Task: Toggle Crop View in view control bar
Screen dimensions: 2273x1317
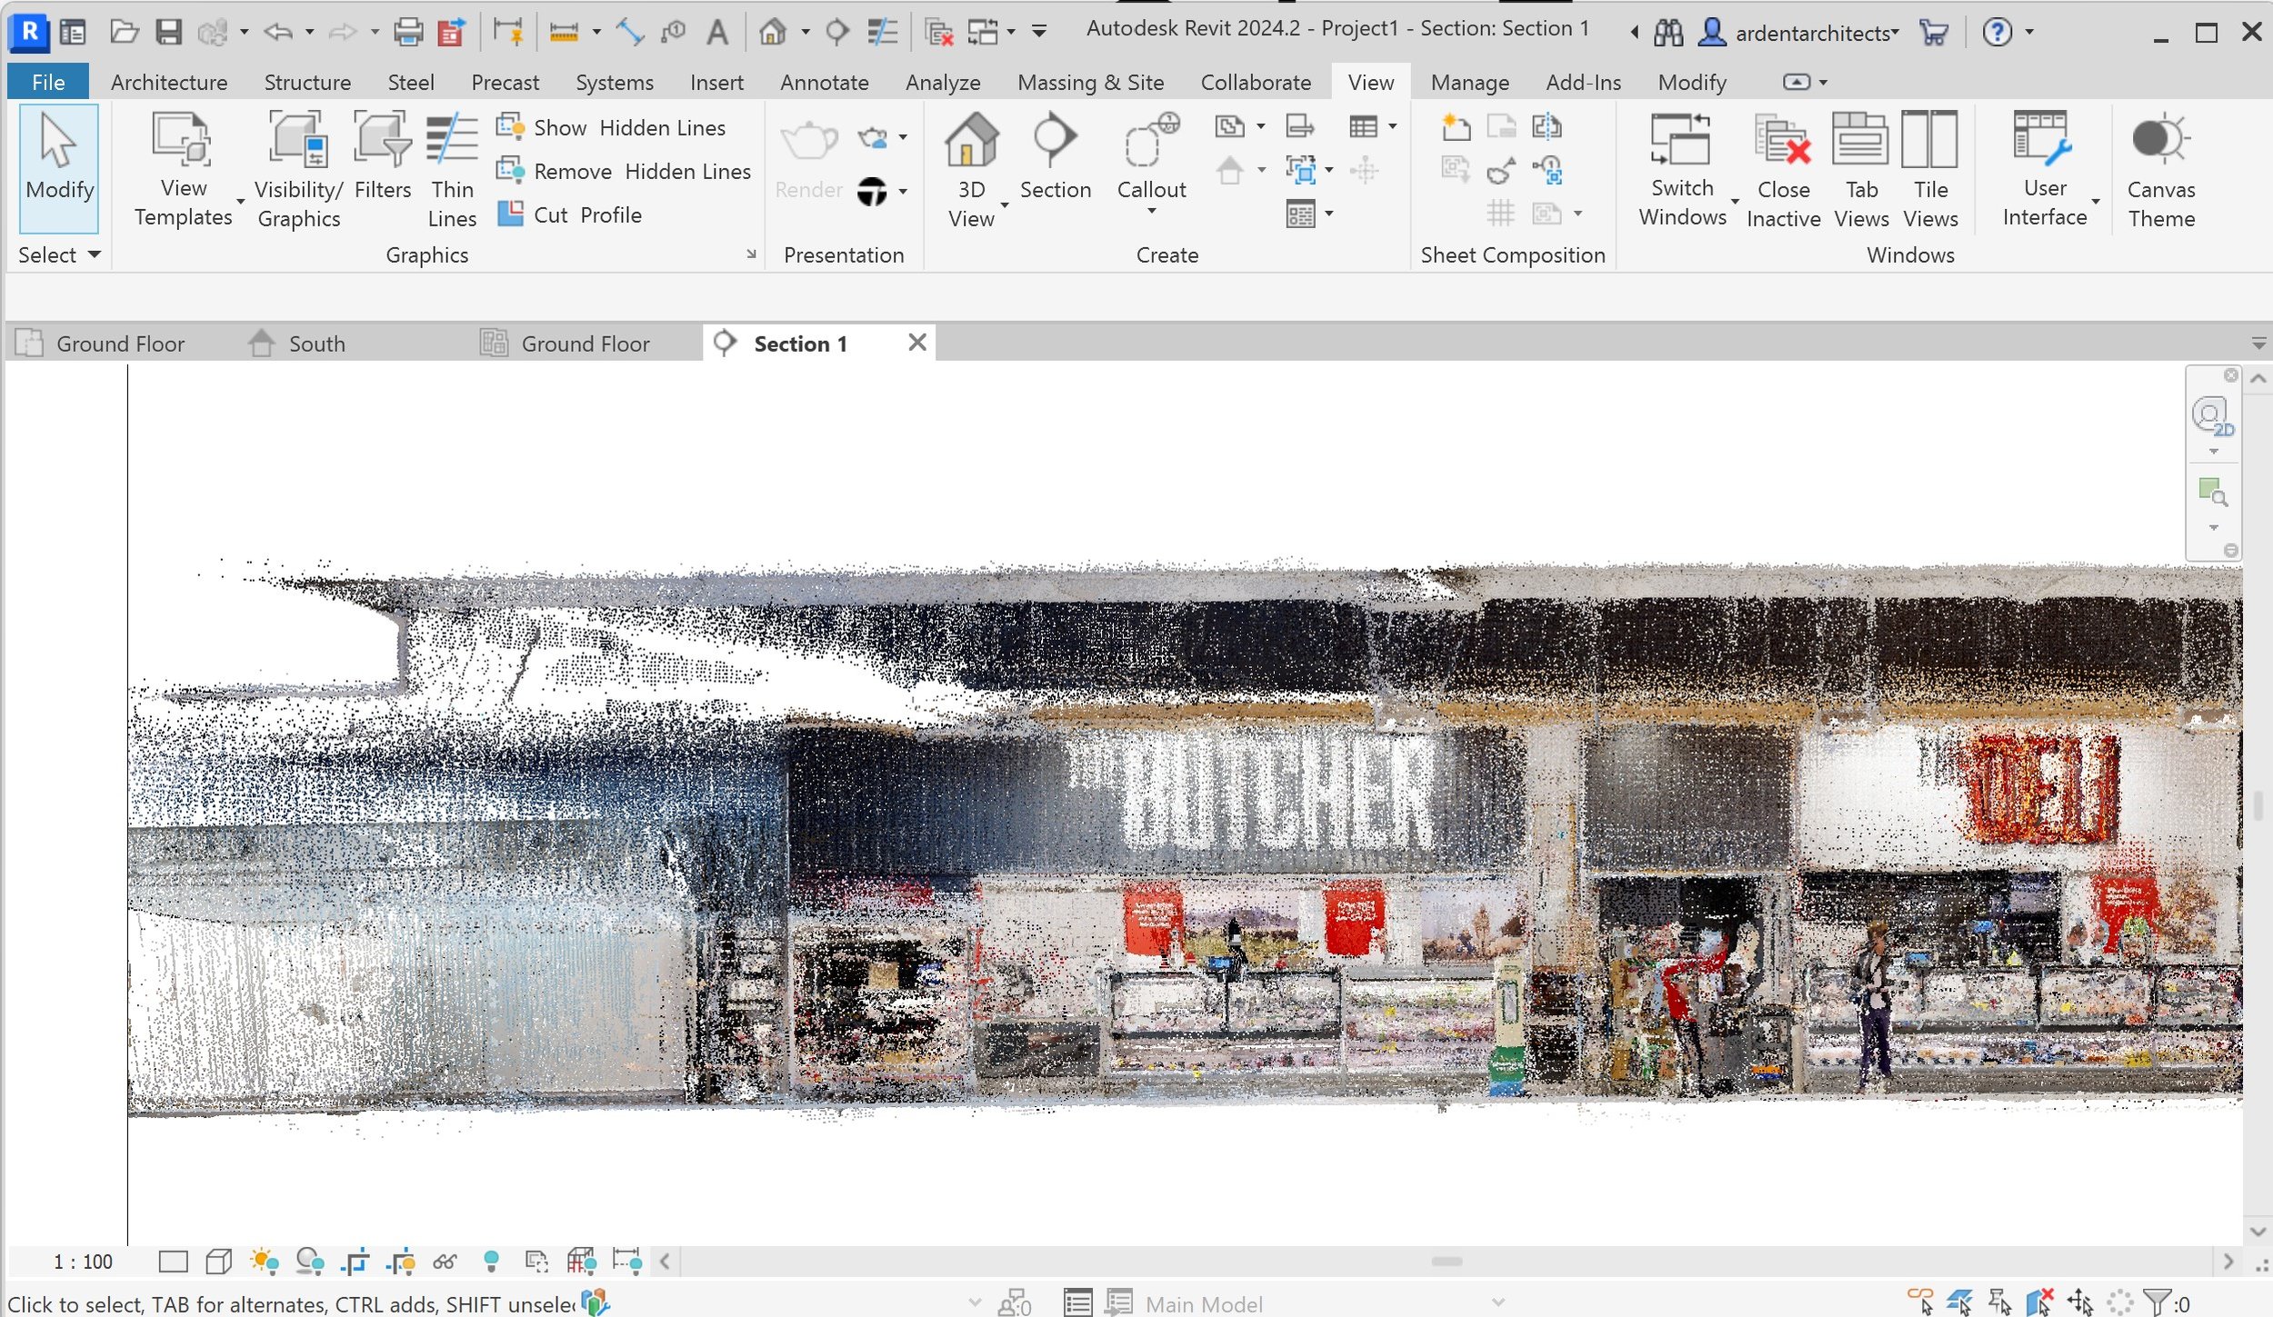Action: (355, 1262)
